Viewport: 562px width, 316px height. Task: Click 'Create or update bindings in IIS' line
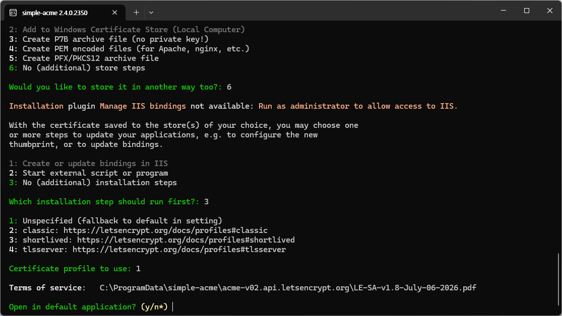point(88,164)
